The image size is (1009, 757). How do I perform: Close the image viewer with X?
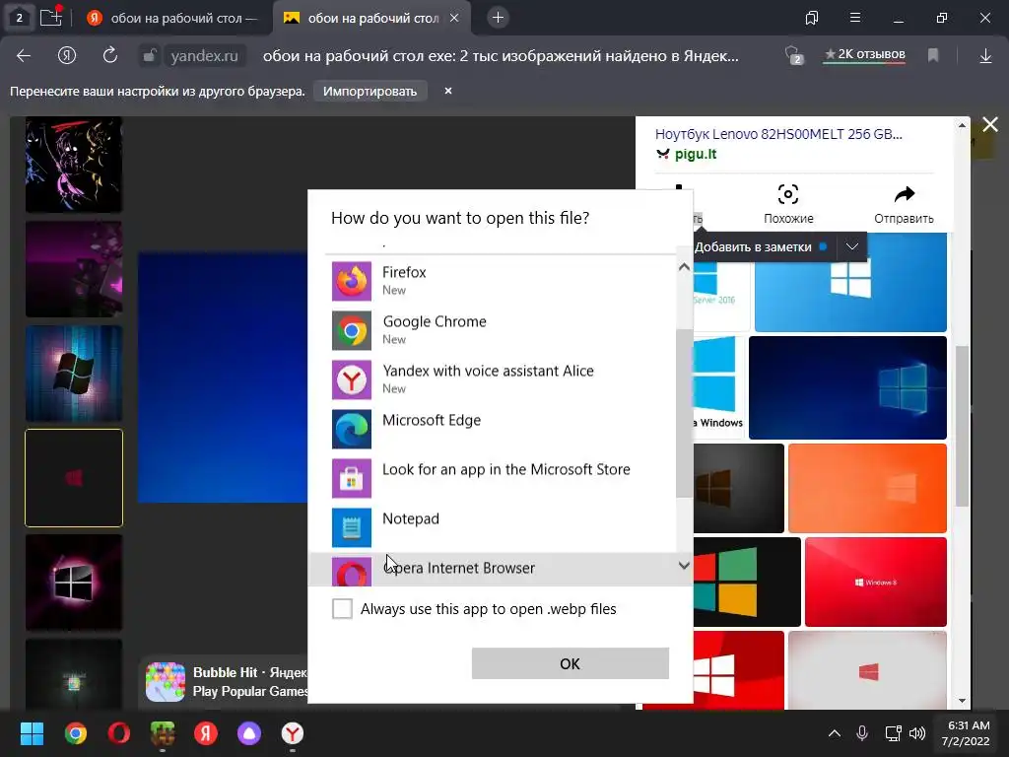tap(990, 124)
